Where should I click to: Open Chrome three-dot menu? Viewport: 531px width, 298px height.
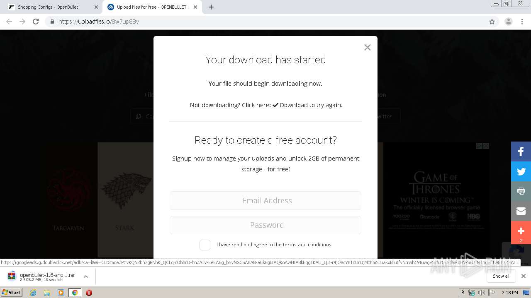tap(522, 22)
